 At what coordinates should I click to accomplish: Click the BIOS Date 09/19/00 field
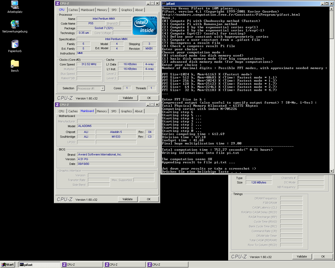click(116, 164)
